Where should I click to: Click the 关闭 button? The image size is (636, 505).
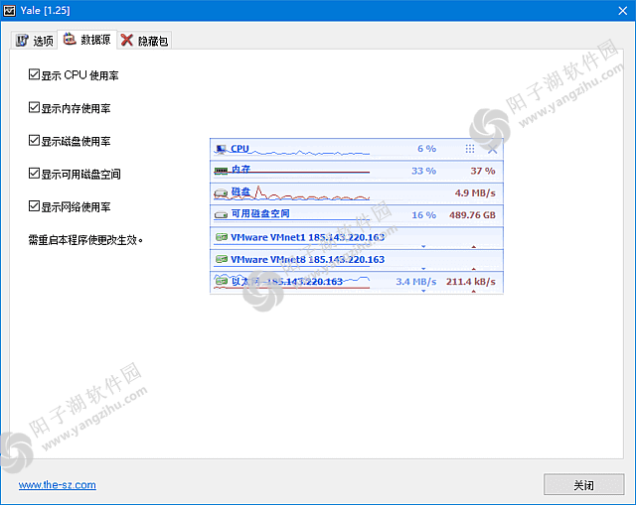pyautogui.click(x=583, y=485)
